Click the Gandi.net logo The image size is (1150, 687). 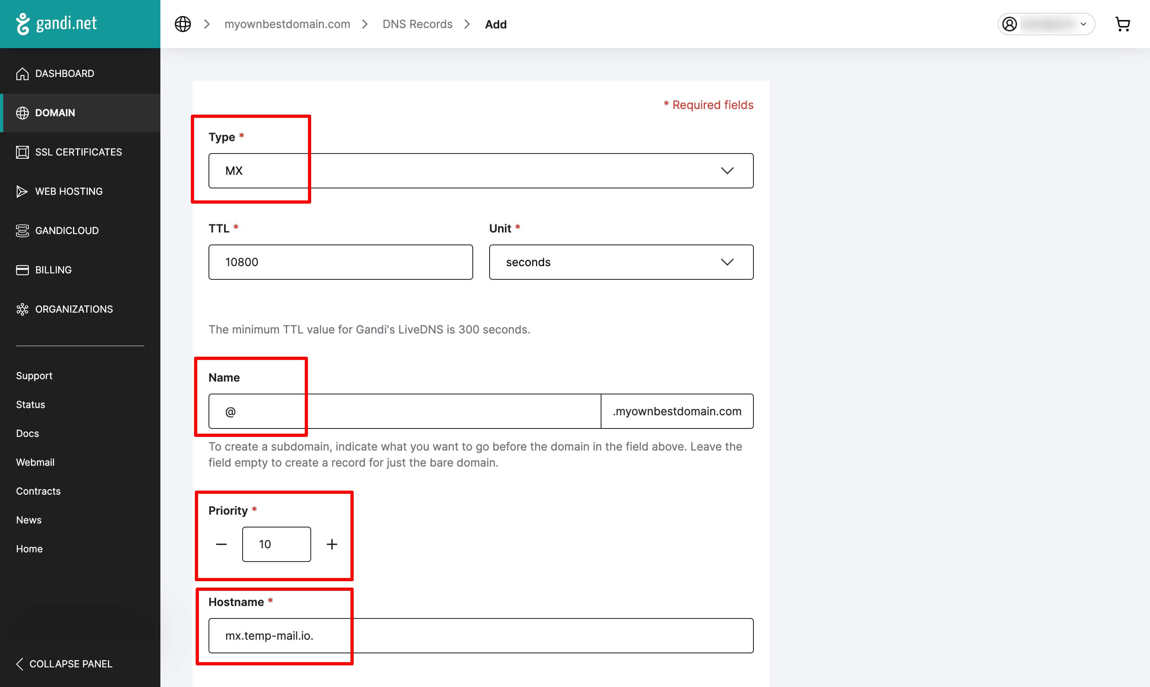click(x=57, y=24)
